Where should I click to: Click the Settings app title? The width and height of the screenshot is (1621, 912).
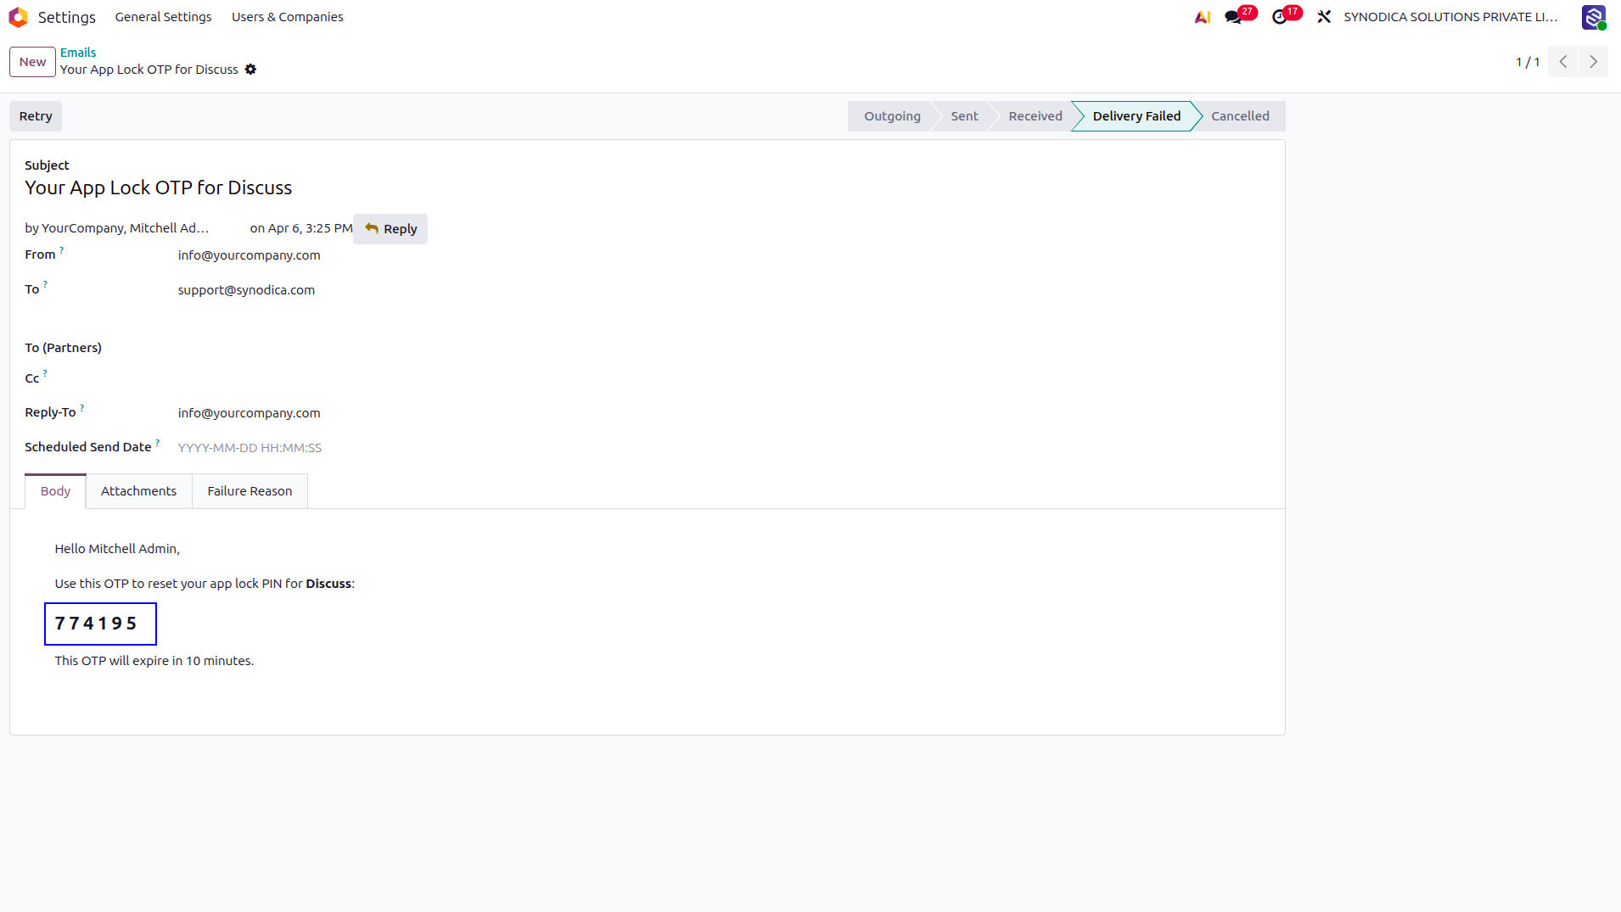[x=66, y=17]
